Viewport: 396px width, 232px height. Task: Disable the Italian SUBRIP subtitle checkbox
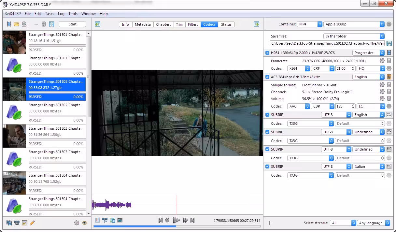coord(267,167)
